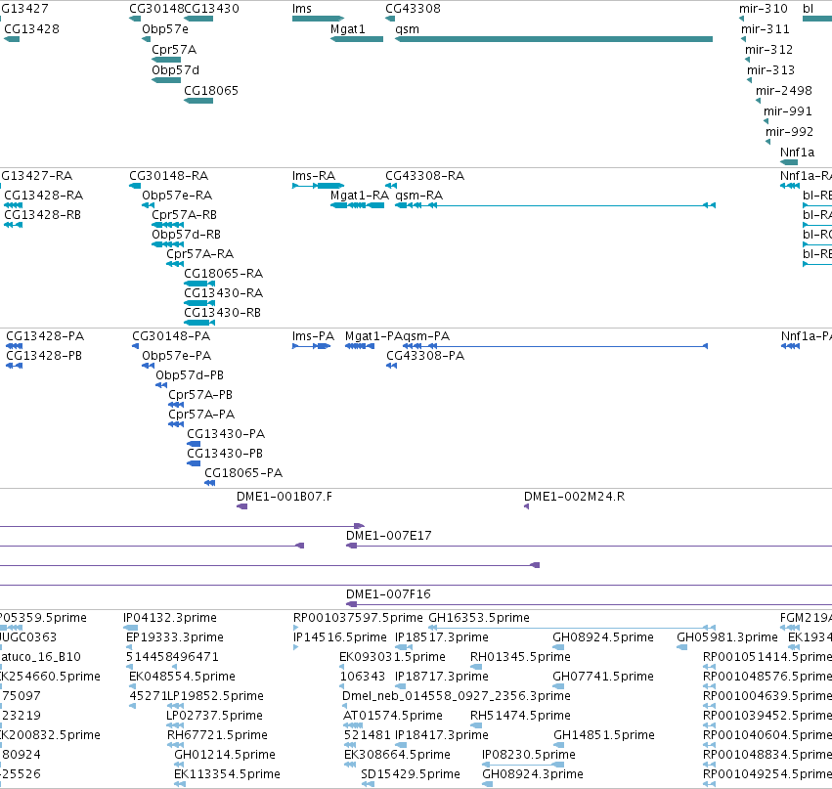Open the DME1-001B07.F clone label
This screenshot has height=789, width=832.
285,497
